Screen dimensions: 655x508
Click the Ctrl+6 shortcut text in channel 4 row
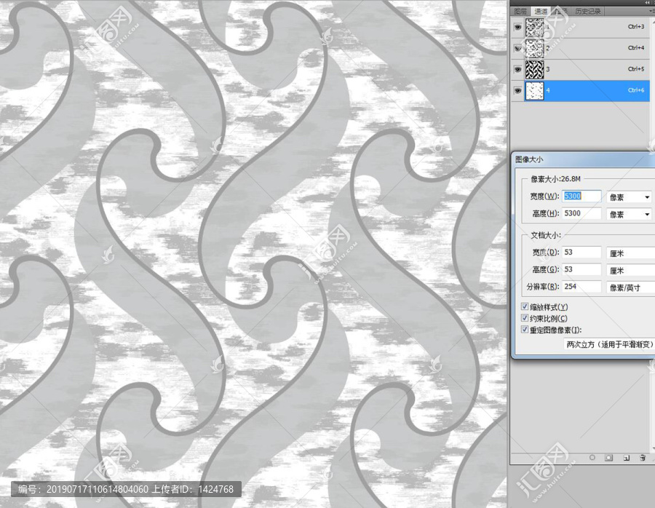(636, 90)
